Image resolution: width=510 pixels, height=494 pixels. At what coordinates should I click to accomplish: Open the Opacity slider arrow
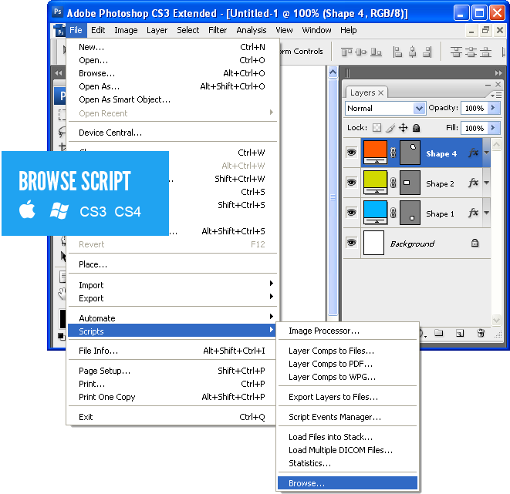(x=494, y=108)
